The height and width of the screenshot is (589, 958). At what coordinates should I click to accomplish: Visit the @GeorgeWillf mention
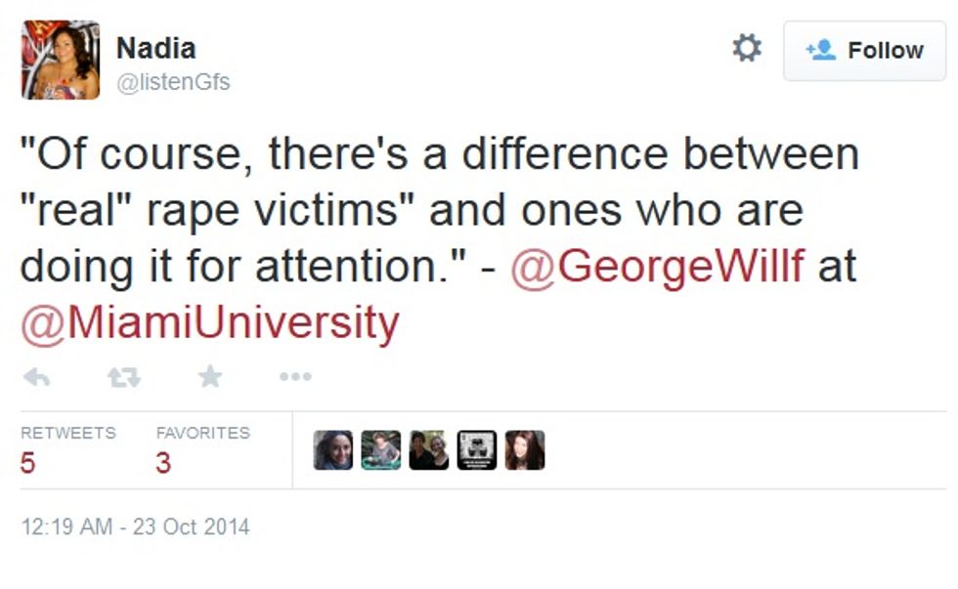[x=657, y=266]
